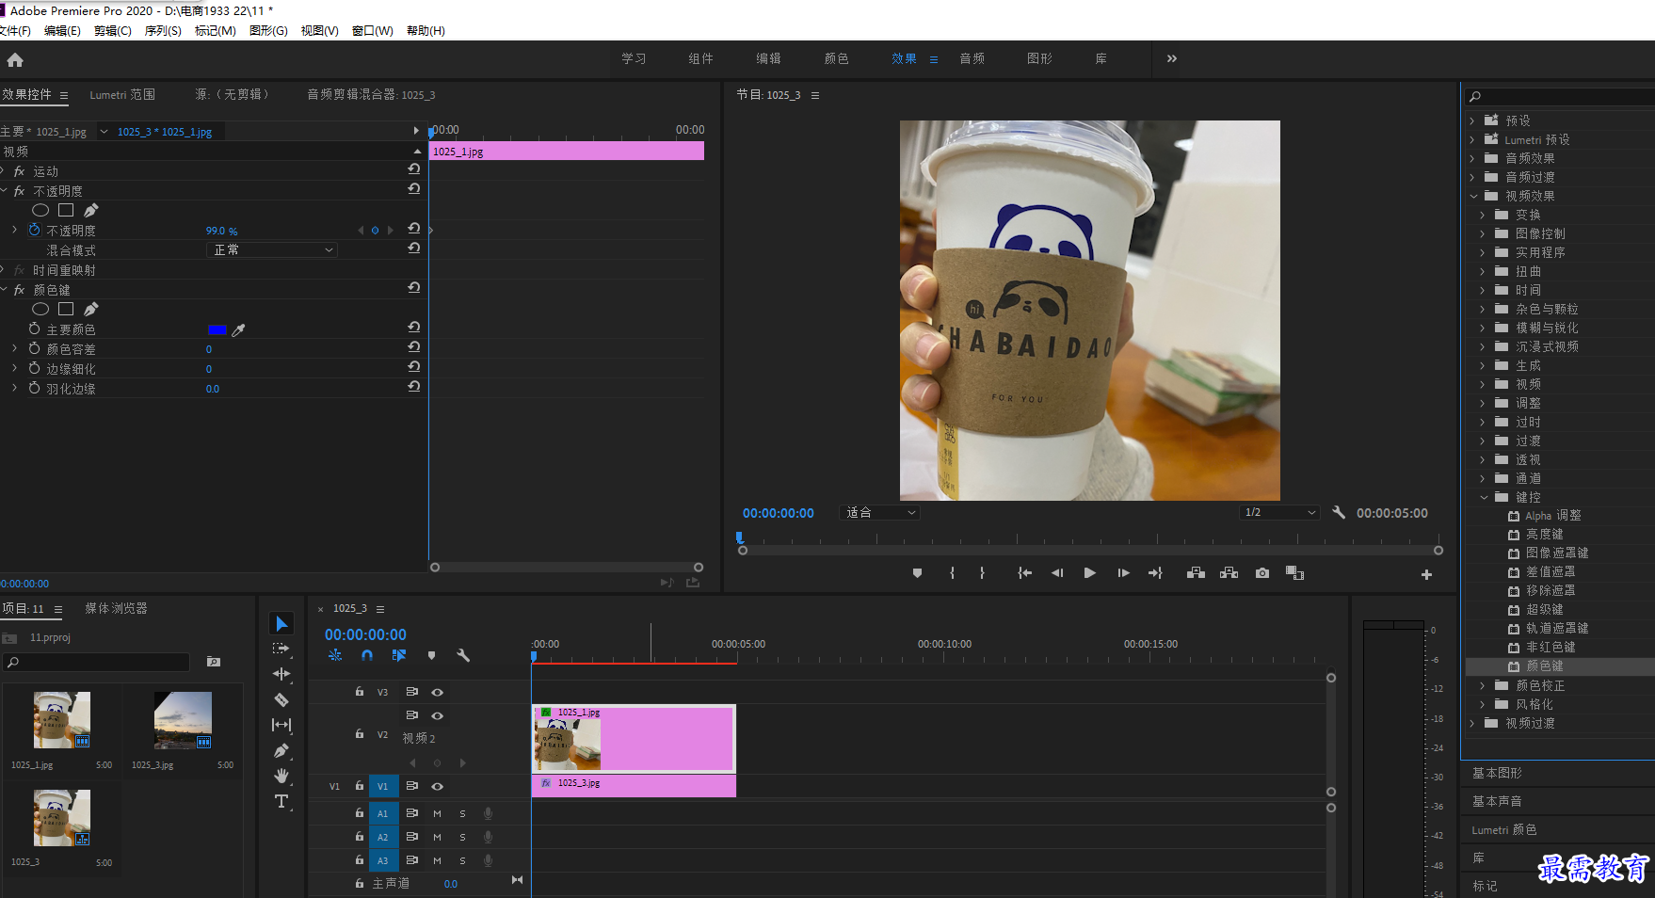Screen dimensions: 1655x898
Task: Select the Slip tool
Action: click(281, 725)
